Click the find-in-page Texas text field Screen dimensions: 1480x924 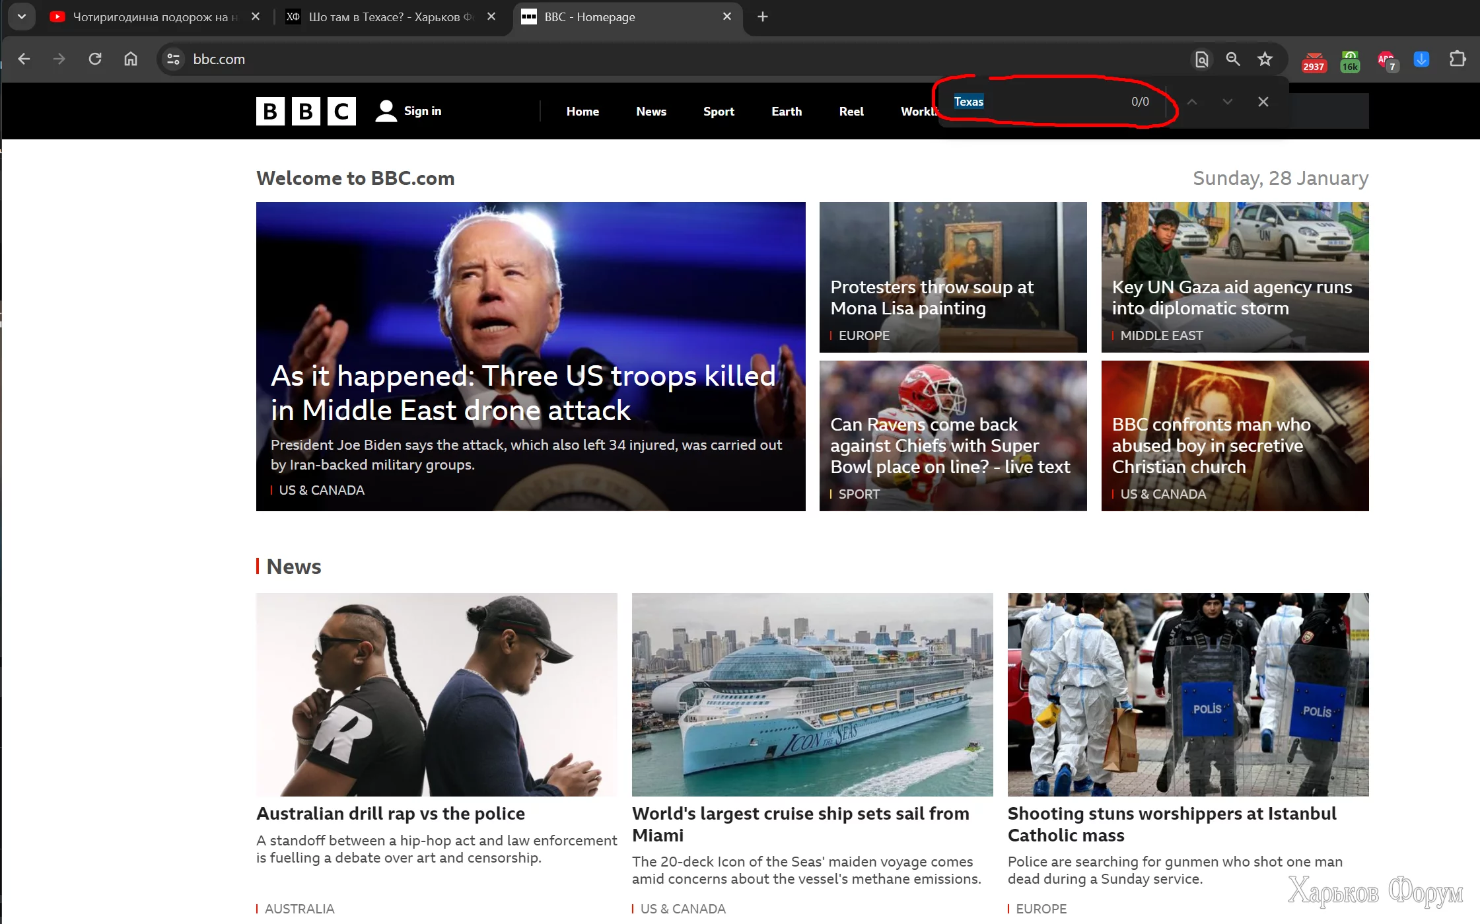[1037, 102]
